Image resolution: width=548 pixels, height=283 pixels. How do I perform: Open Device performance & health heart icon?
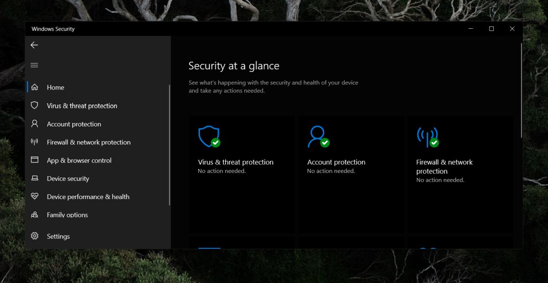(x=35, y=197)
